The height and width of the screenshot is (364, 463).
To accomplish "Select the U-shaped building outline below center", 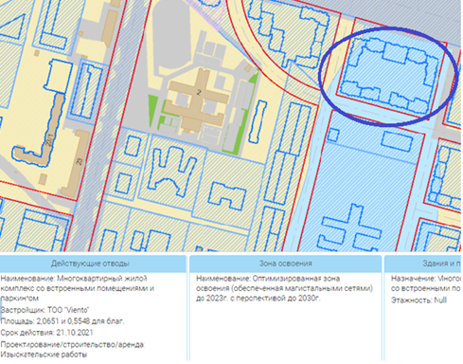I will 226,196.
